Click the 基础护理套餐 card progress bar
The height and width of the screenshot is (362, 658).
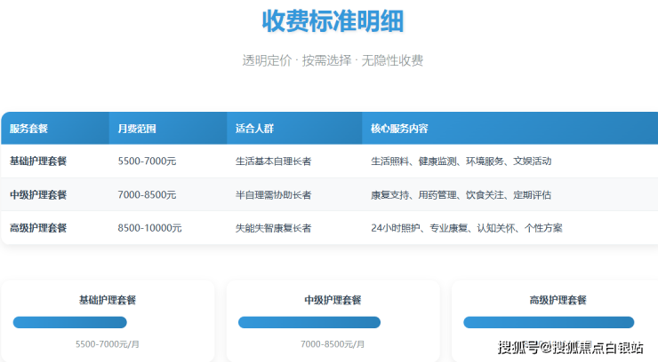click(x=70, y=322)
